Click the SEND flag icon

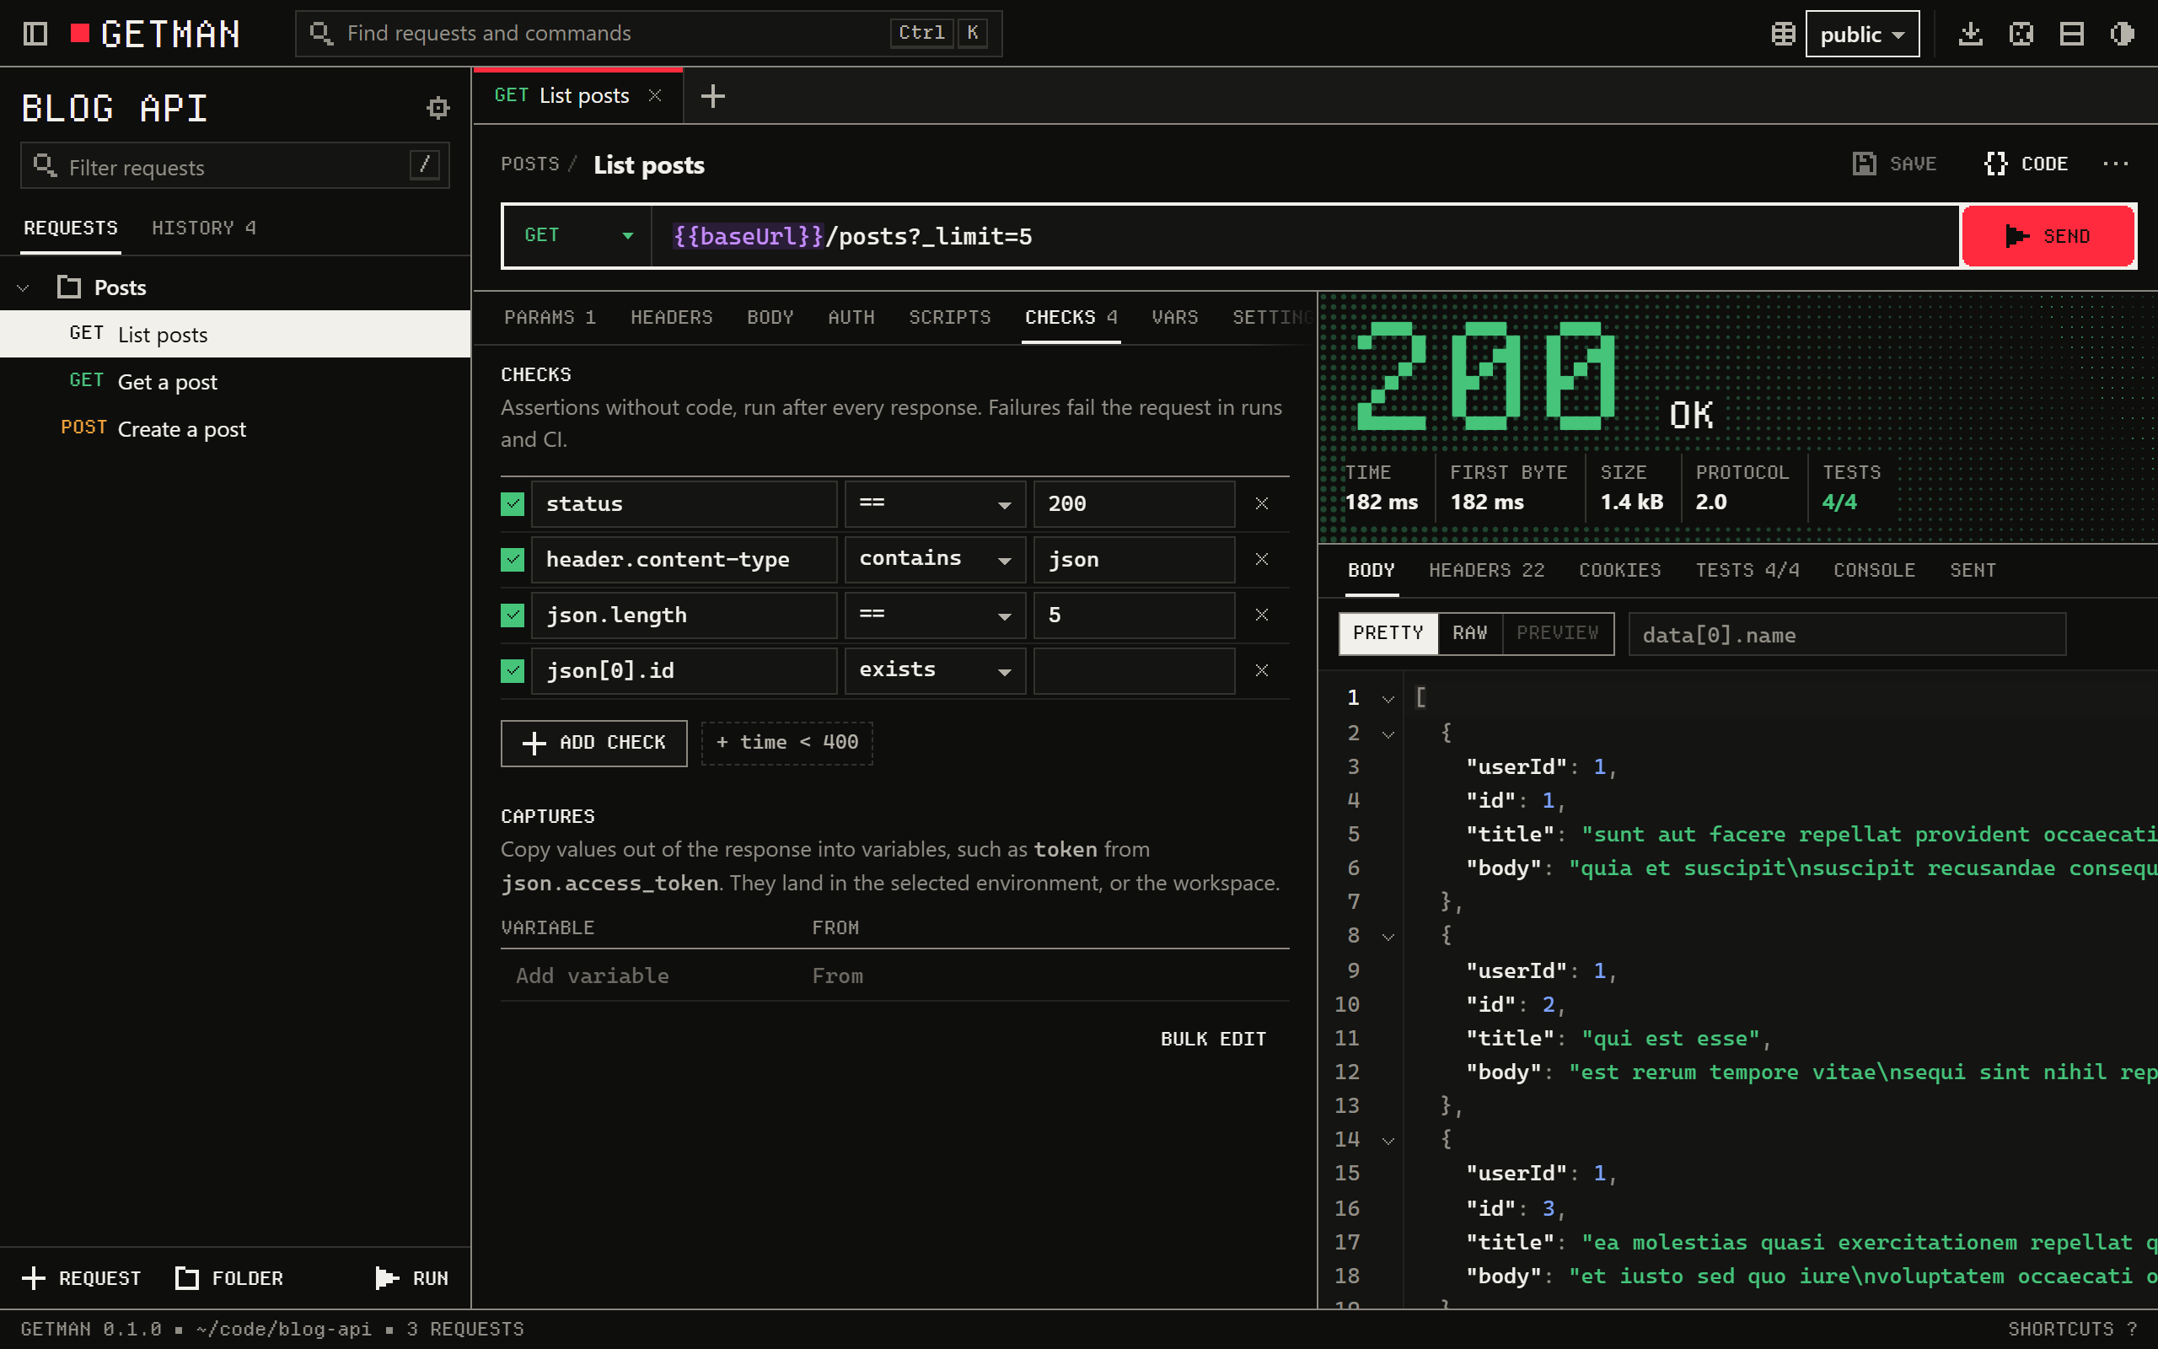tap(2017, 236)
